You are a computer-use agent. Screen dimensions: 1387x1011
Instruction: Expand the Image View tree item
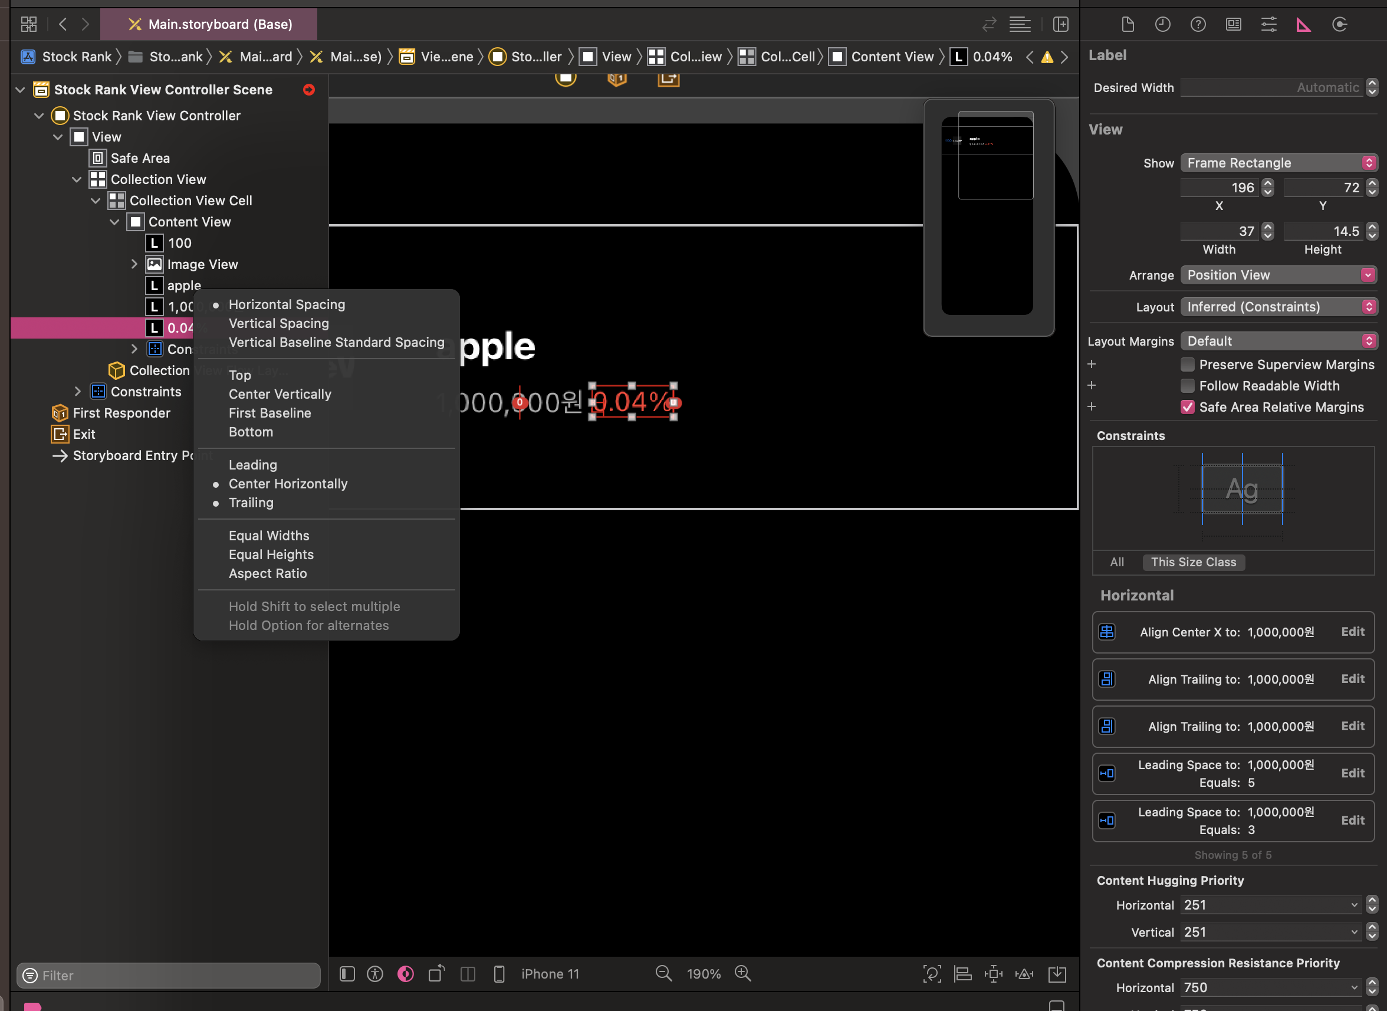134,264
